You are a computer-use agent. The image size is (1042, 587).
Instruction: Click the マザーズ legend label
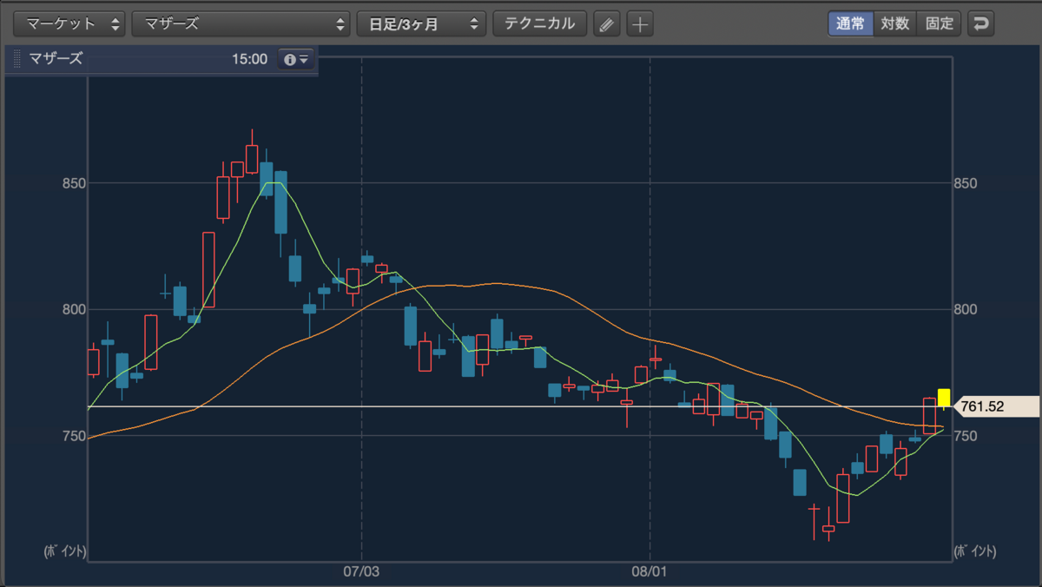click(56, 59)
